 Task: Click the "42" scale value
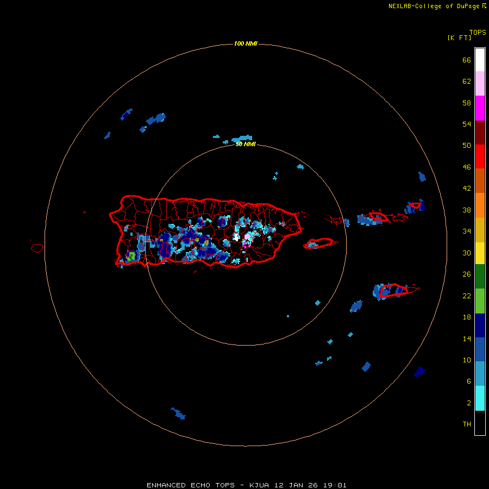(x=467, y=189)
